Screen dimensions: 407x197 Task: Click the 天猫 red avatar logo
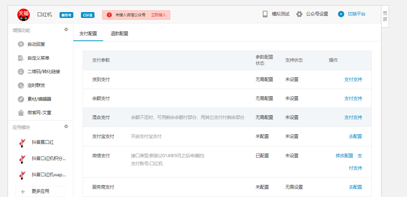[24, 14]
